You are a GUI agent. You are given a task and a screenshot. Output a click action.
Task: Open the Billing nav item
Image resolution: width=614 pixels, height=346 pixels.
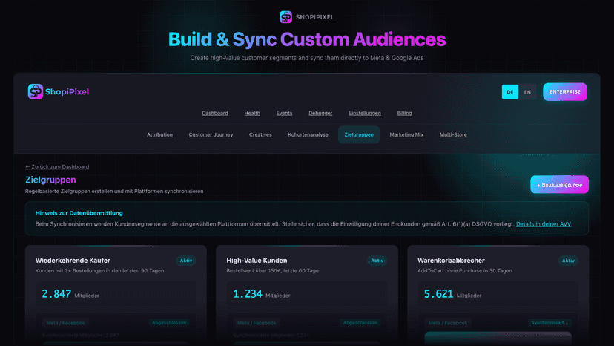click(404, 113)
